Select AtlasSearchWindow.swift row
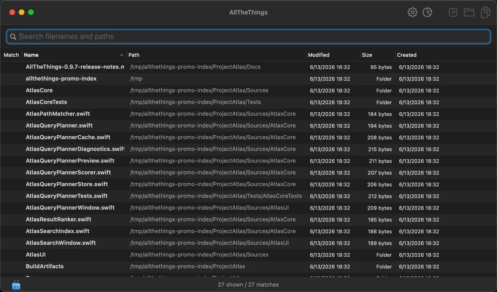 (248, 243)
